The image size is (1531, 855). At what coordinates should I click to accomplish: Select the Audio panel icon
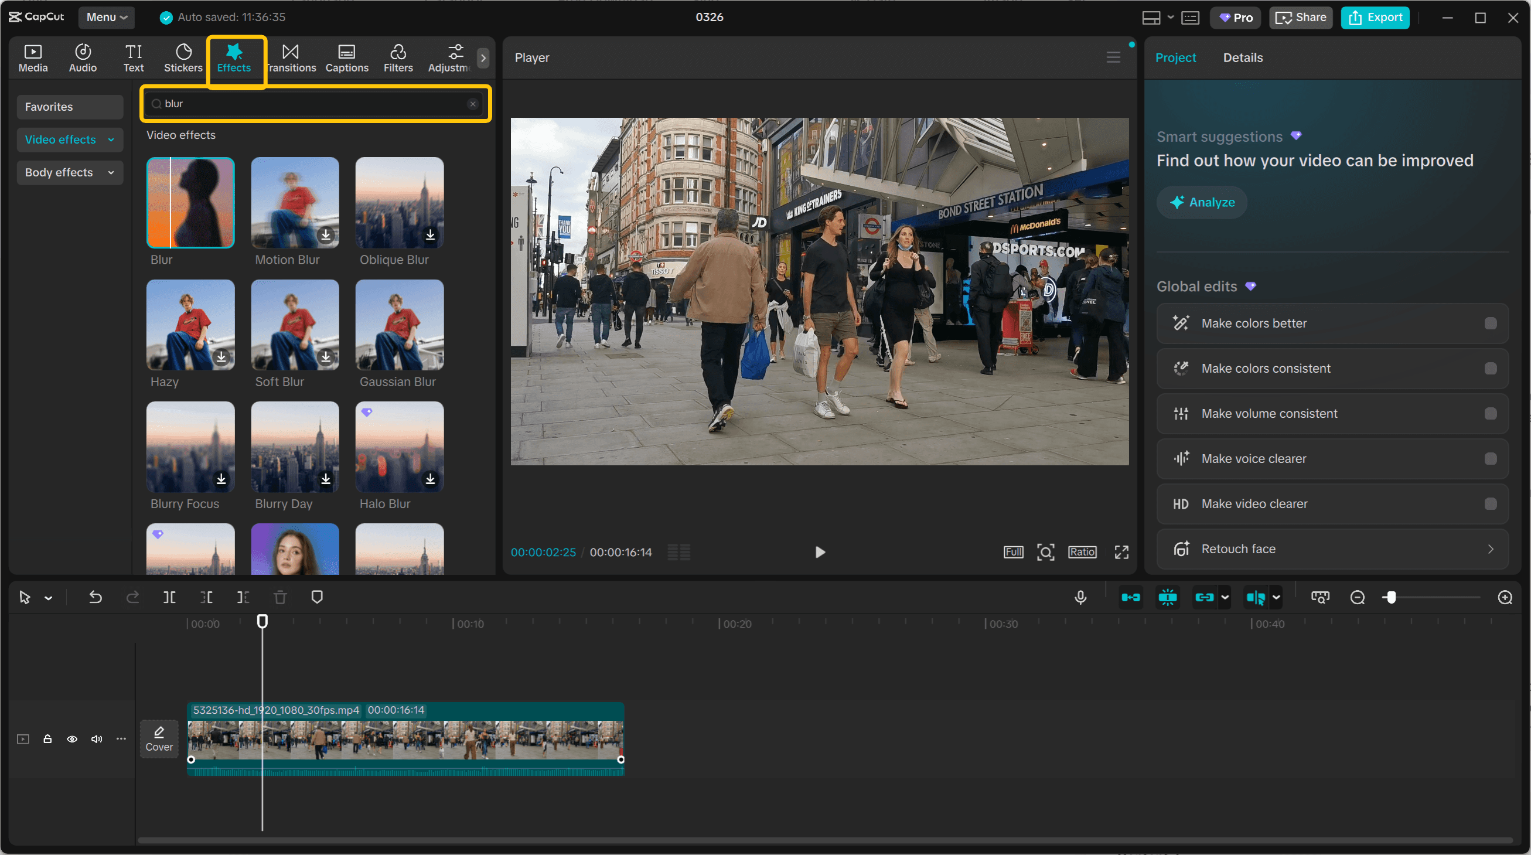(x=82, y=57)
